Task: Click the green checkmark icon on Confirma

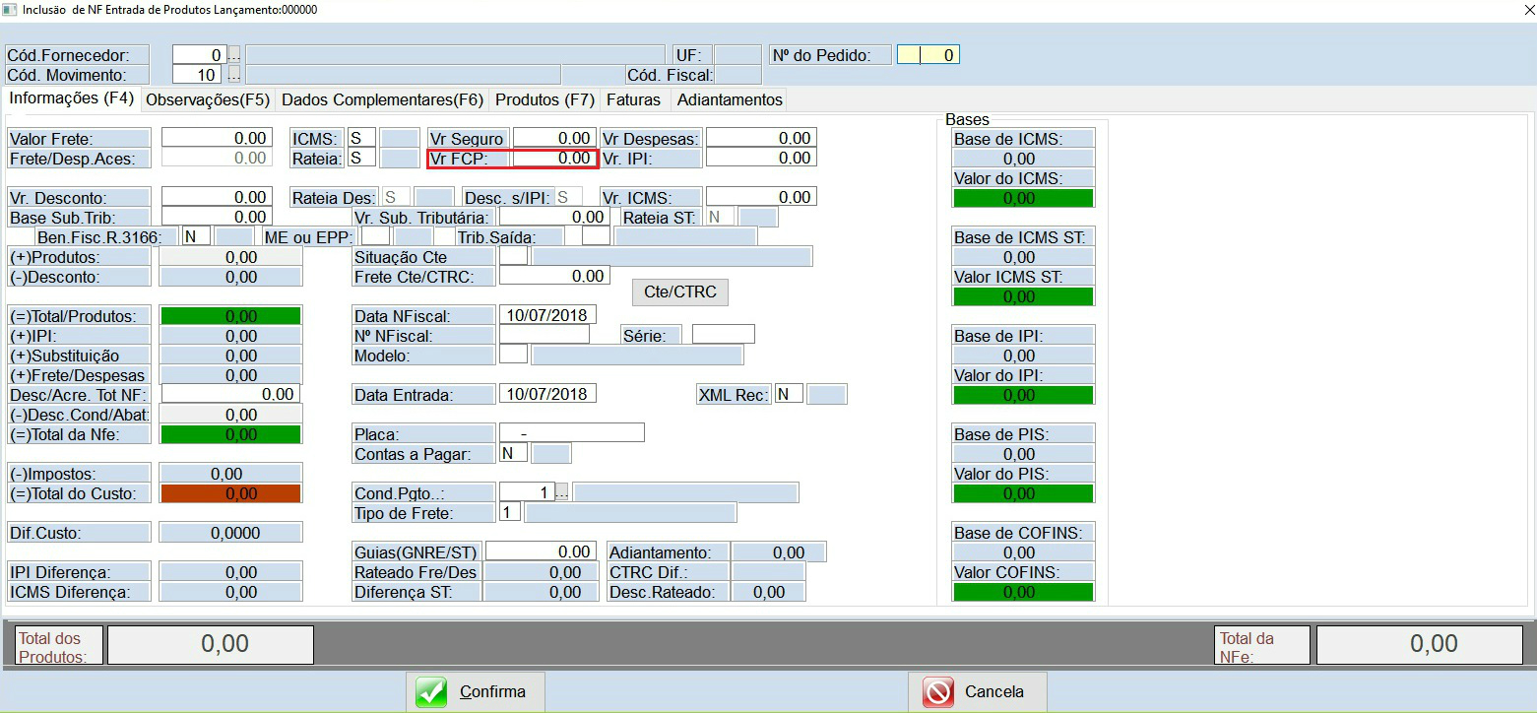Action: coord(430,692)
